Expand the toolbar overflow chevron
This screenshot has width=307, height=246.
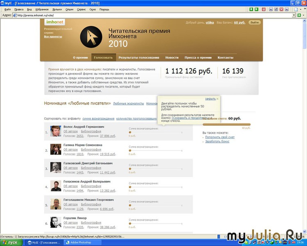[x=305, y=9]
